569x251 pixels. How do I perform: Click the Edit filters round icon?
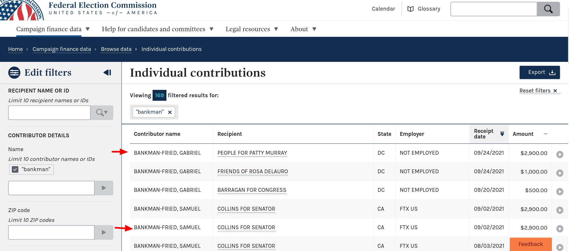pos(14,72)
